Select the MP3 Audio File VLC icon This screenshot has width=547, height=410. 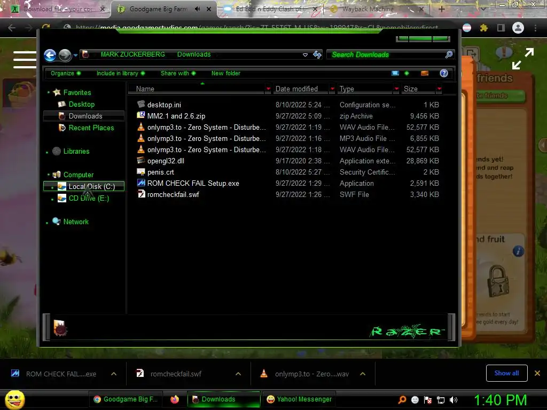coord(141,138)
